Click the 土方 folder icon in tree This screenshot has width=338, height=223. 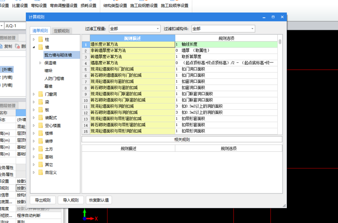[x=40, y=149]
